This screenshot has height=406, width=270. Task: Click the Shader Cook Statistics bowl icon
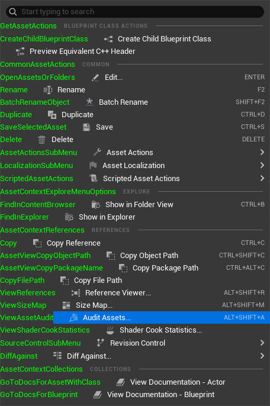[110, 330]
